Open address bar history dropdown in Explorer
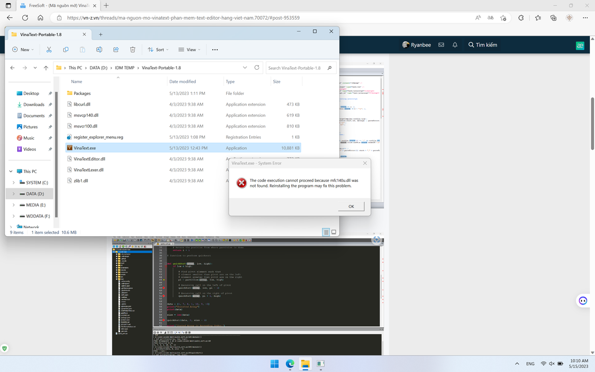The image size is (595, 372). coord(245,67)
